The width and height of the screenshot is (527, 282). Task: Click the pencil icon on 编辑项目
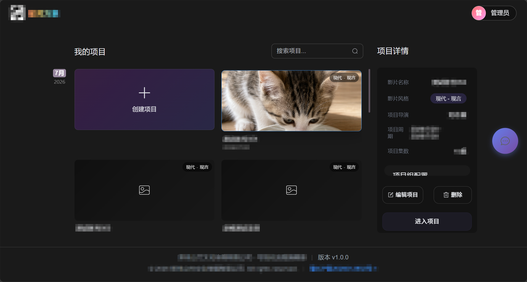[x=391, y=195]
